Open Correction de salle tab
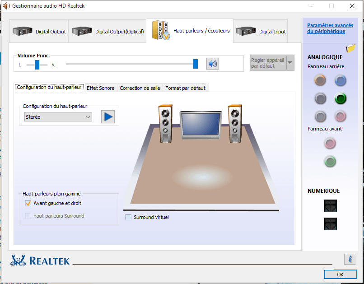This screenshot has width=364, height=284. click(140, 88)
